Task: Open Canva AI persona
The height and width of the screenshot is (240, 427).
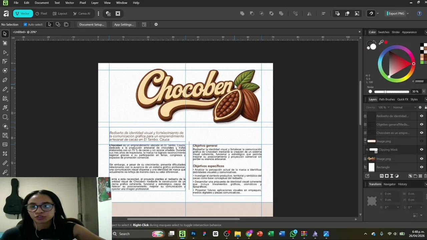Action: tap(81, 13)
